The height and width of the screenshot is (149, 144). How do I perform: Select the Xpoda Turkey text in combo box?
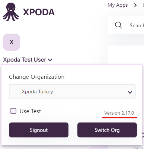[x=37, y=91]
